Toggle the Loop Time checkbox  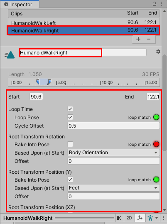[x=70, y=109]
